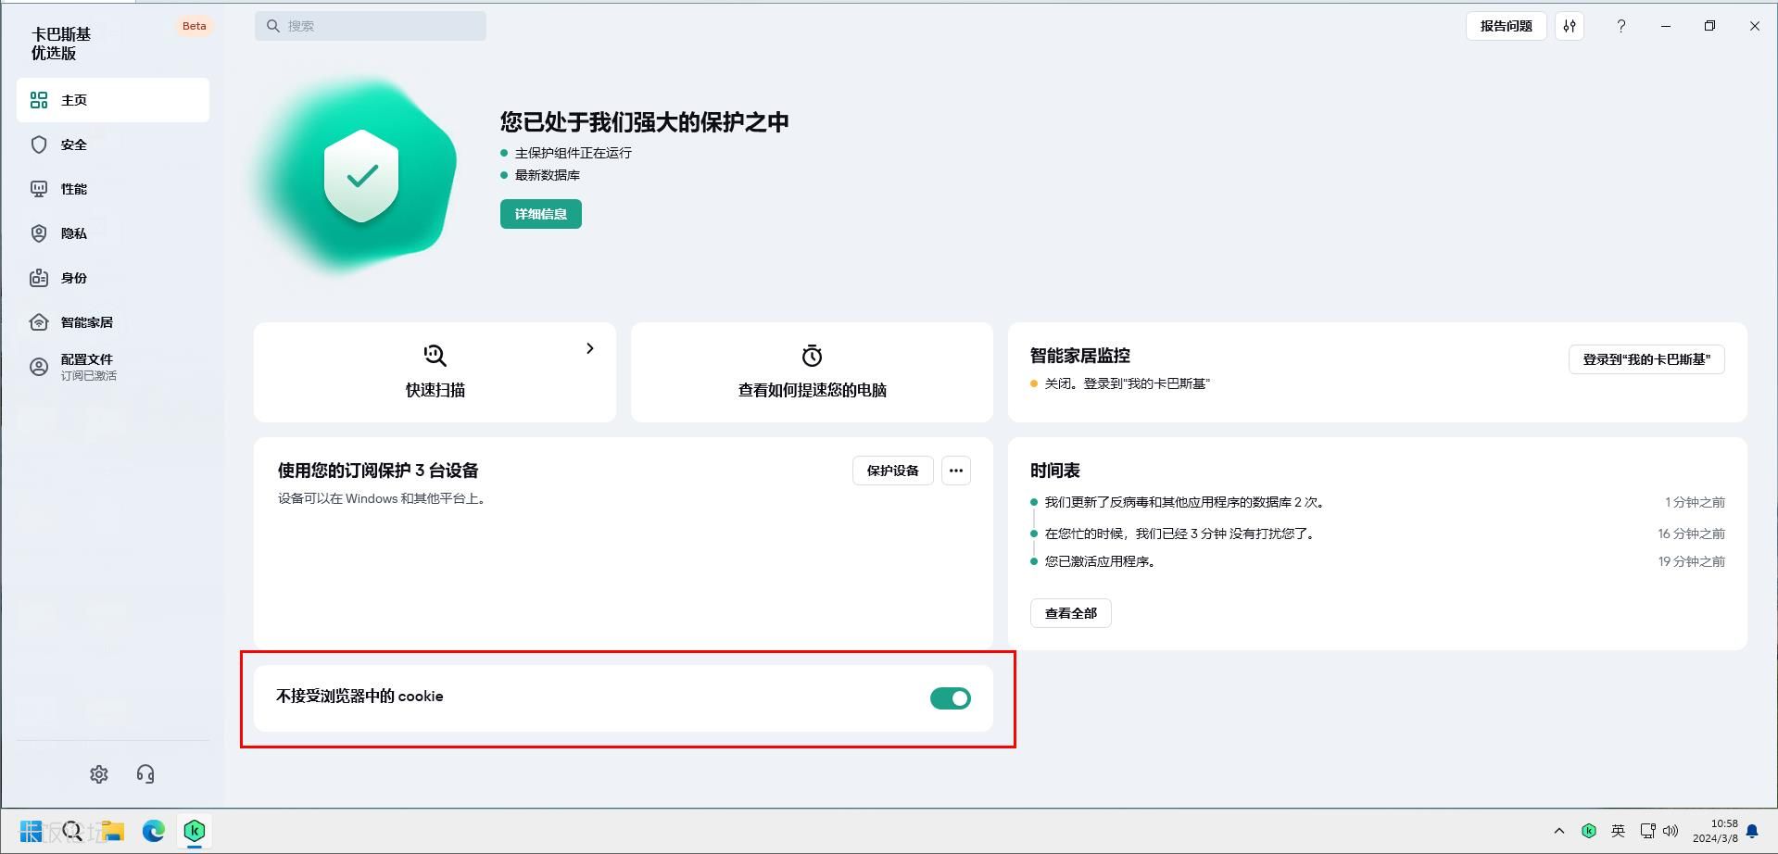Image resolution: width=1778 pixels, height=854 pixels.
Task: Open volume speaker tray icon
Action: (1671, 831)
